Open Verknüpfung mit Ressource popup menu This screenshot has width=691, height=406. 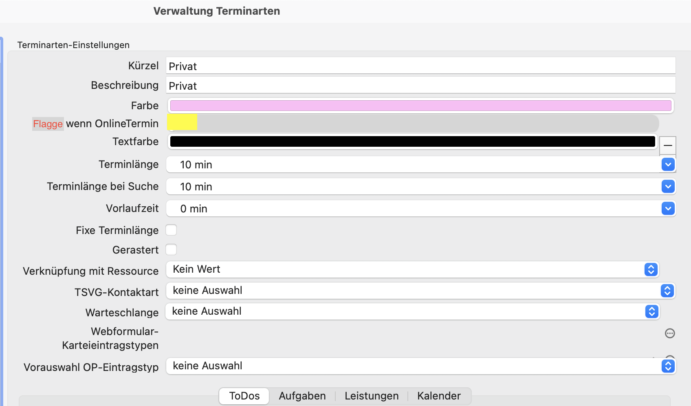(x=651, y=269)
